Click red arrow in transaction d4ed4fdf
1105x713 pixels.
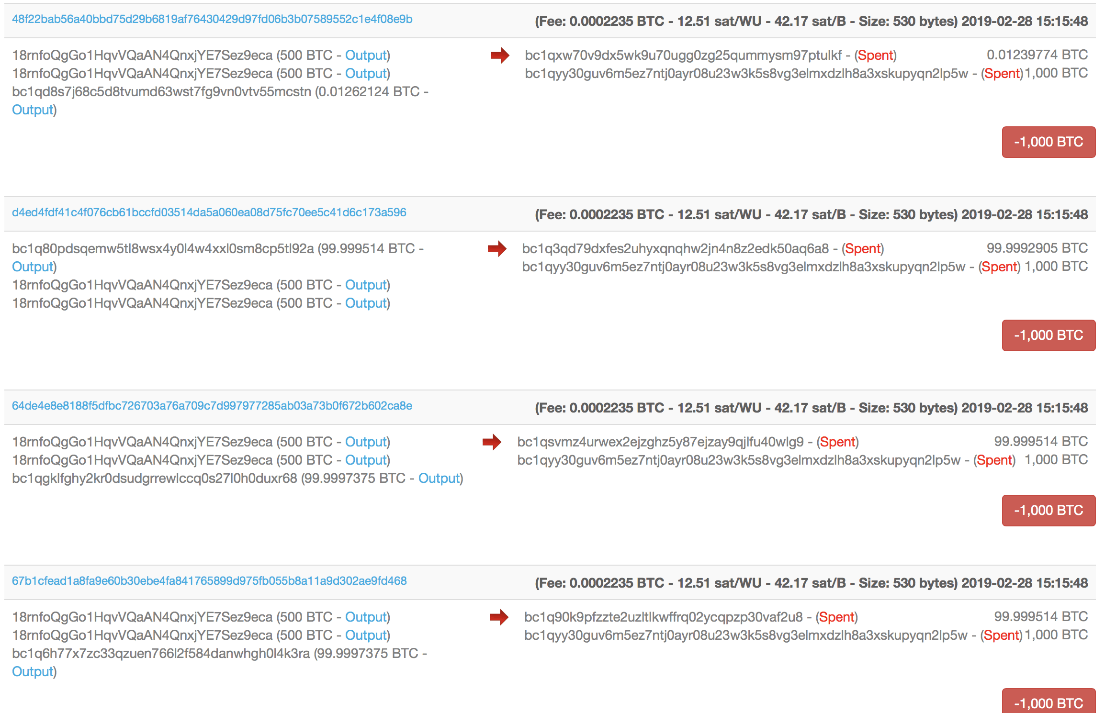497,248
